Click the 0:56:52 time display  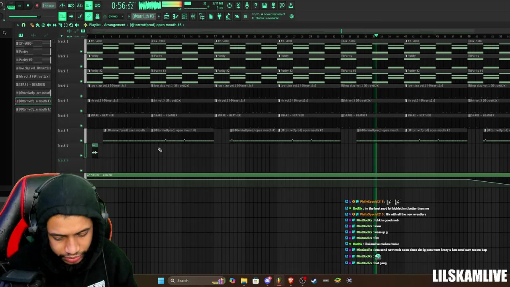pyautogui.click(x=122, y=6)
